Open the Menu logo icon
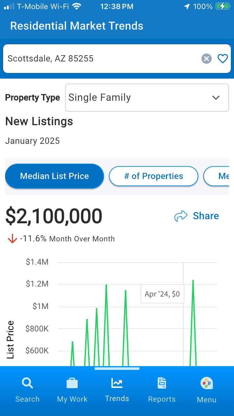 207,383
